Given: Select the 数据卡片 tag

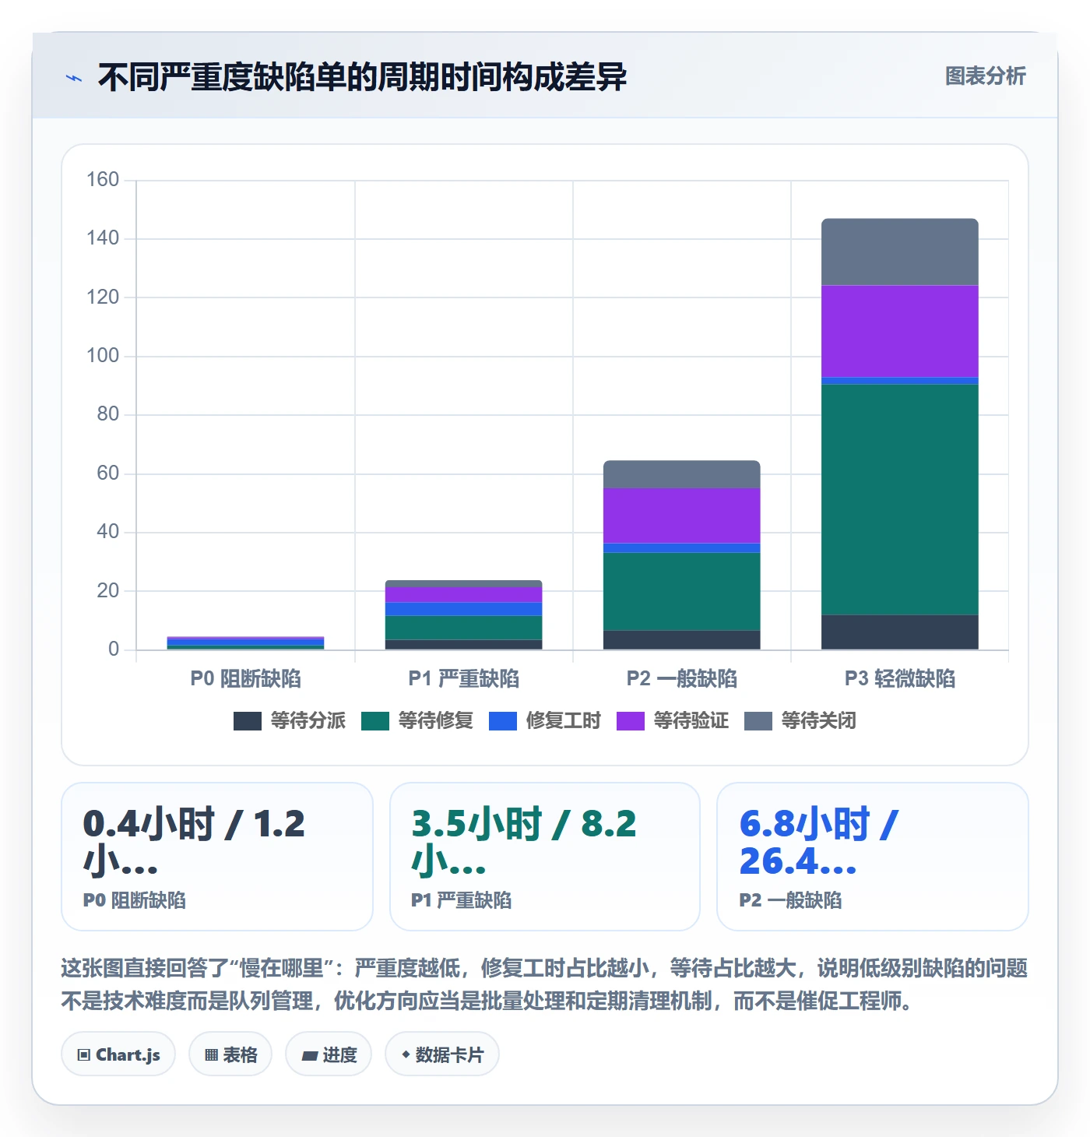Looking at the screenshot, I should coord(442,1054).
